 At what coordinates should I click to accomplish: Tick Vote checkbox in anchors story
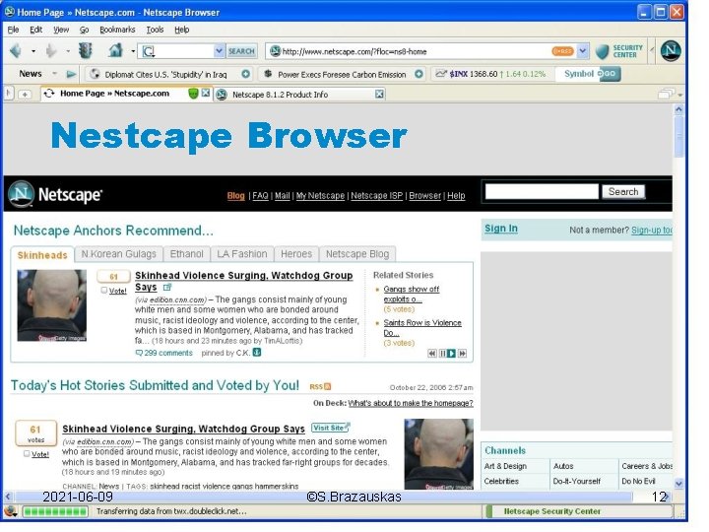[x=104, y=290]
